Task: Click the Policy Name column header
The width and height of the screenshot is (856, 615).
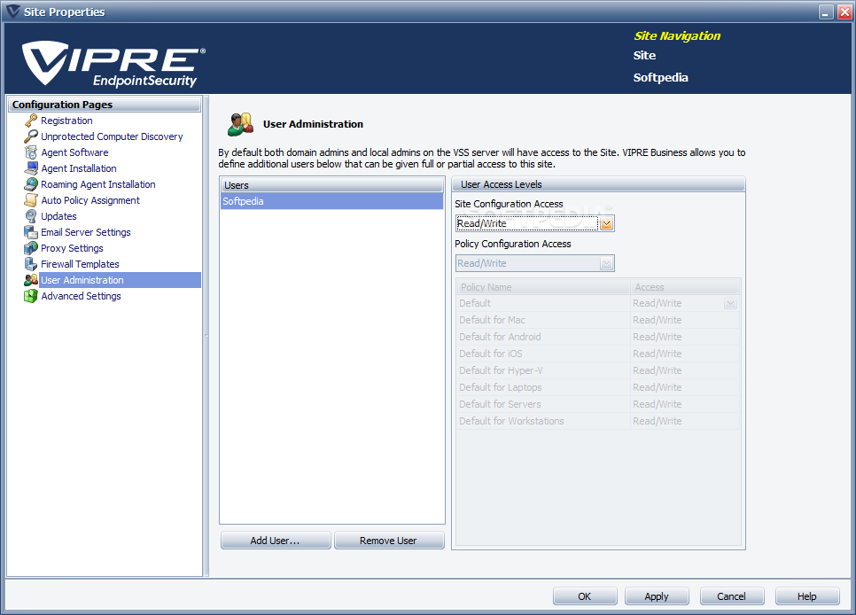Action: coord(543,287)
